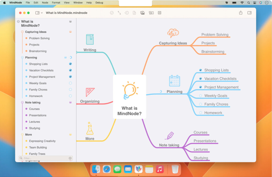Click the focus mode toolbar icon
Image resolution: width=272 pixels, height=177 pixels.
point(160,13)
